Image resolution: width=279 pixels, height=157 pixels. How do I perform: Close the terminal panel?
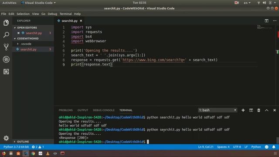(x=274, y=110)
